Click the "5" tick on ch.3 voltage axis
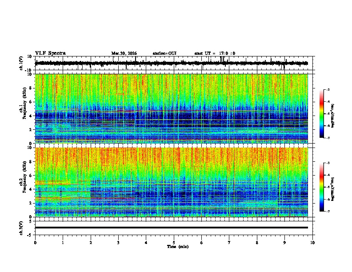Image resolution: width=352 pixels, height=272 pixels. [x=31, y=221]
